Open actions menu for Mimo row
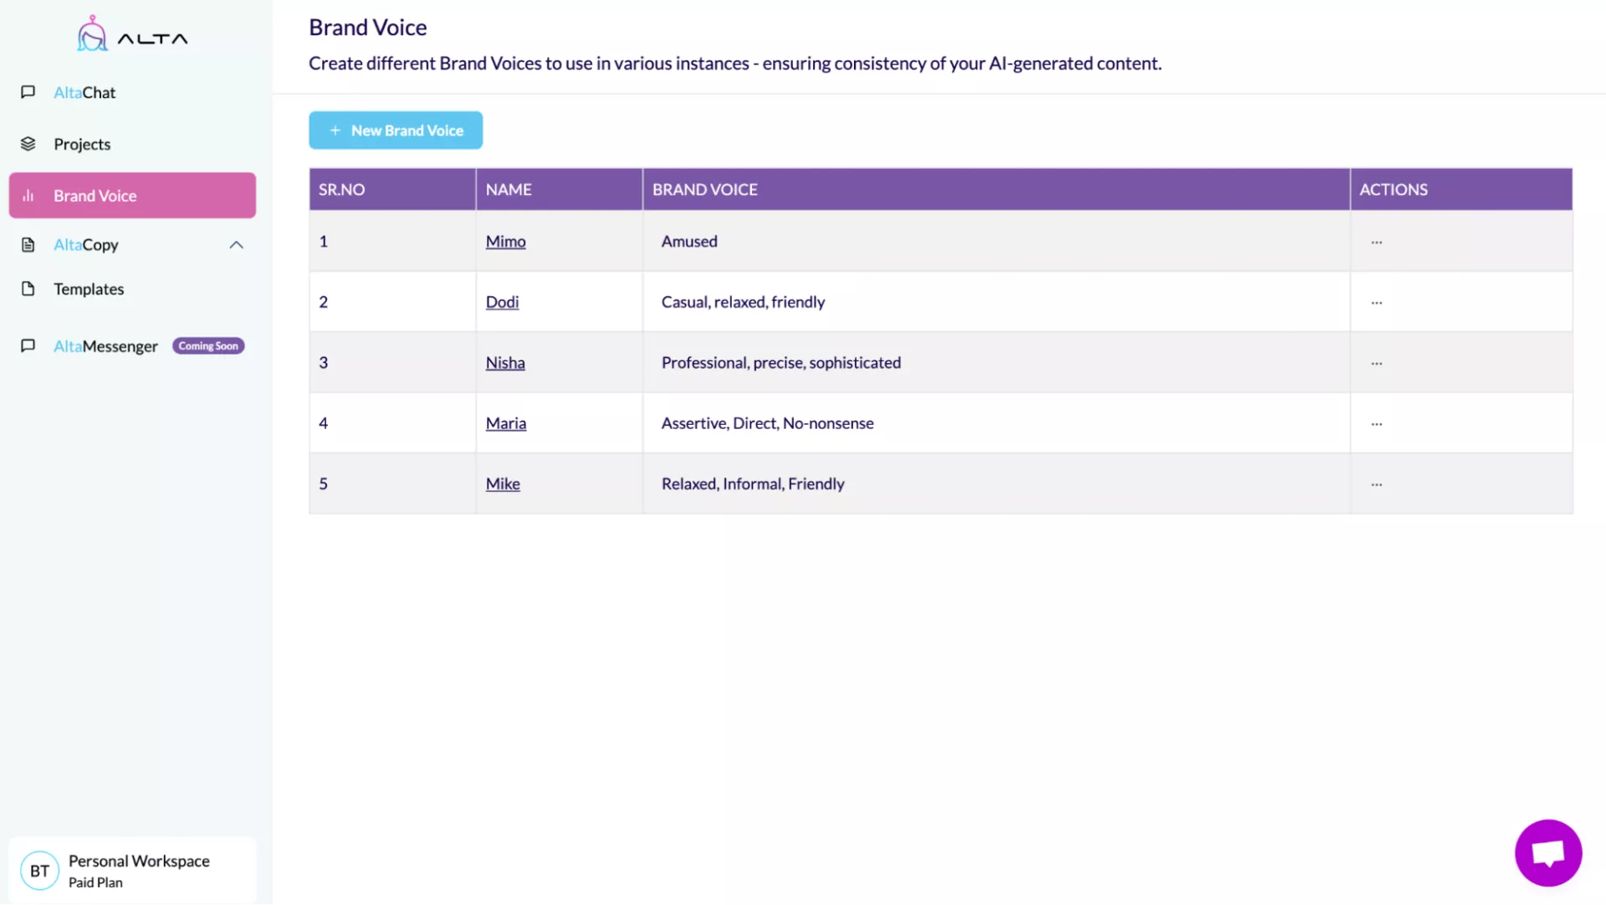Screen dimensions: 1606x905 point(1376,242)
